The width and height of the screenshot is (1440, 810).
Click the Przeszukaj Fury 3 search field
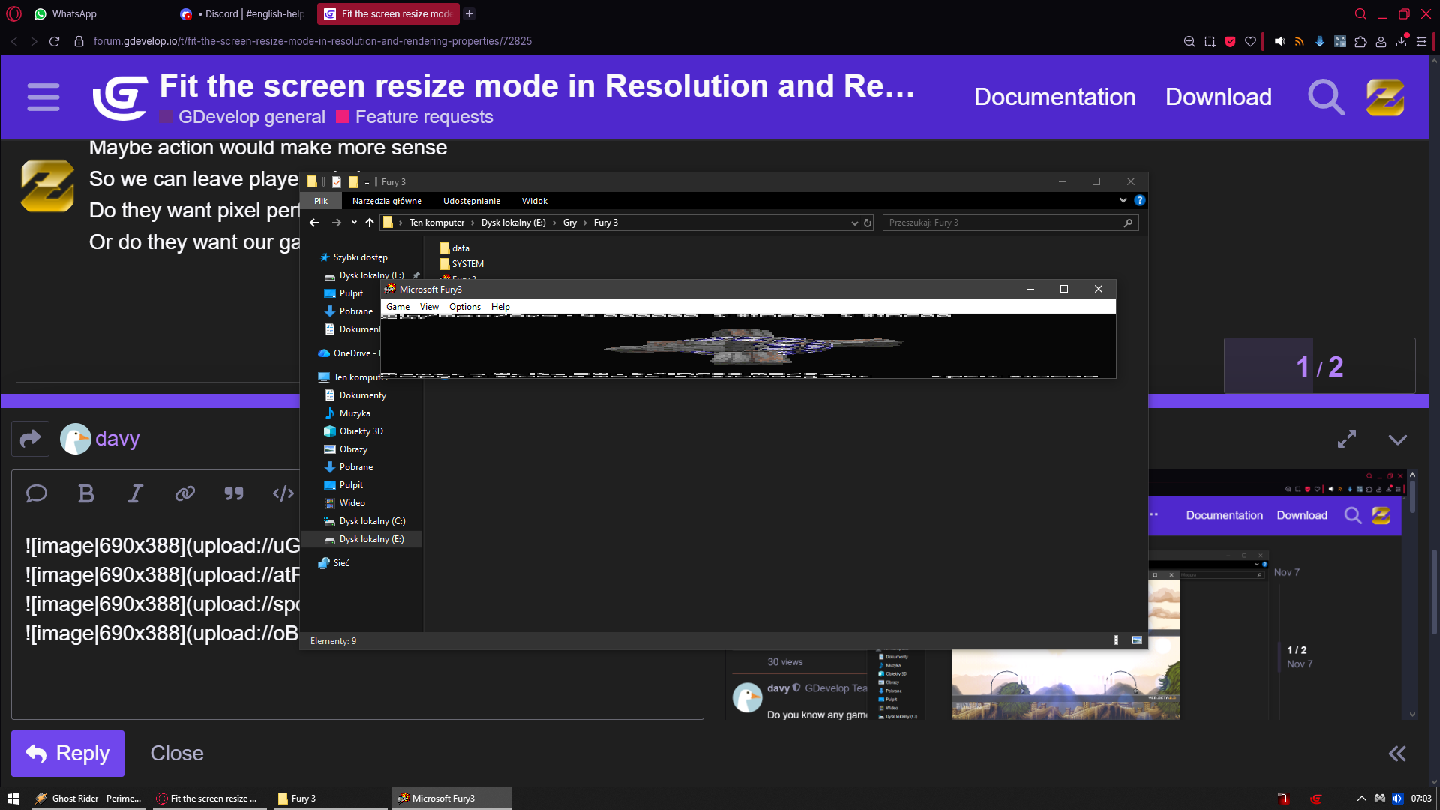click(1003, 223)
